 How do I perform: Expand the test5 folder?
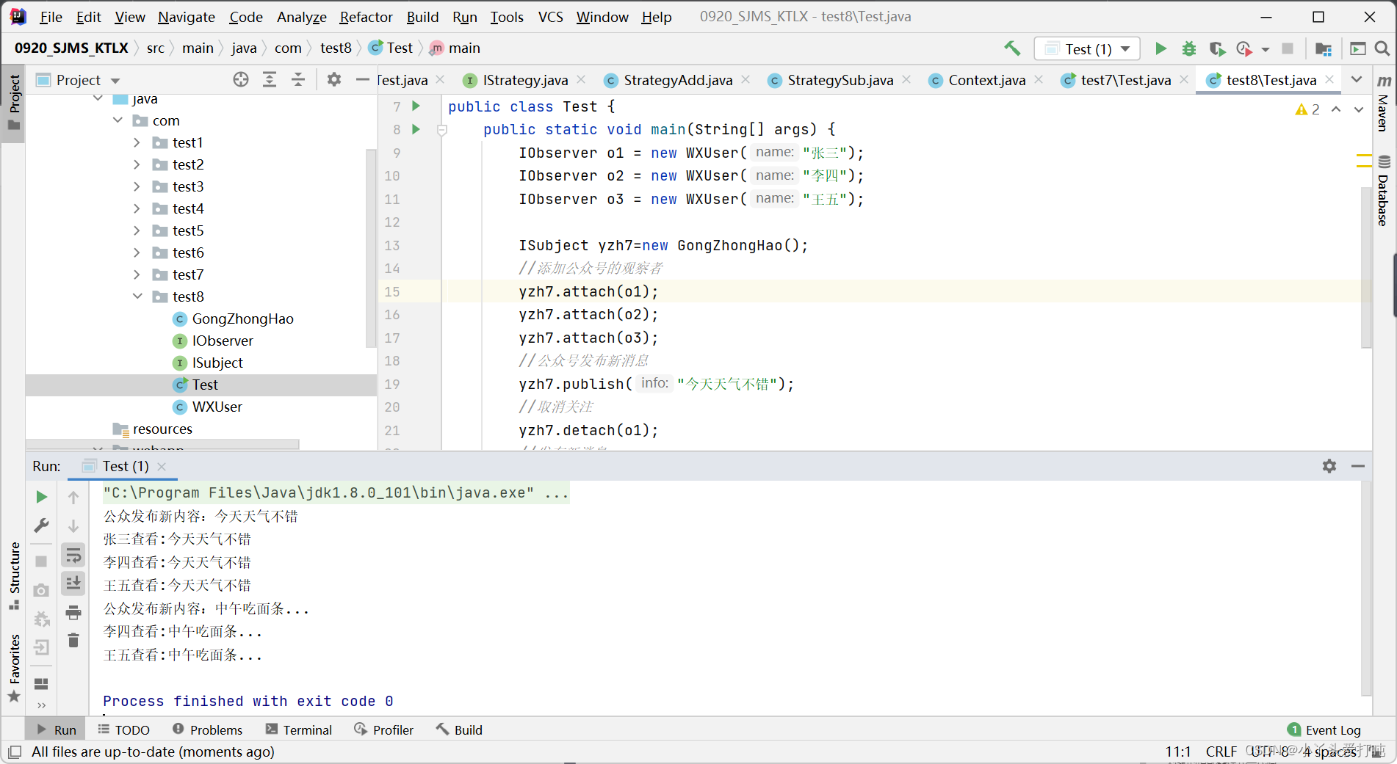(x=137, y=230)
